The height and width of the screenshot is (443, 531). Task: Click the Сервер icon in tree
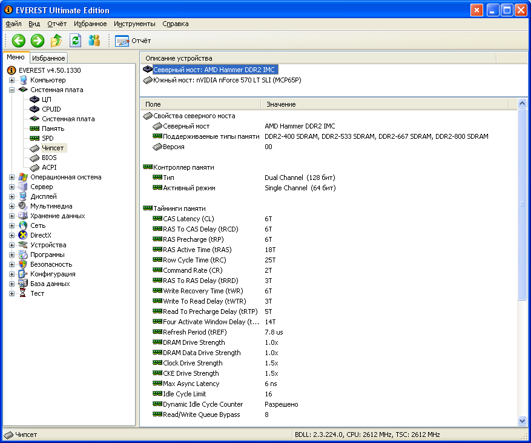tap(23, 187)
